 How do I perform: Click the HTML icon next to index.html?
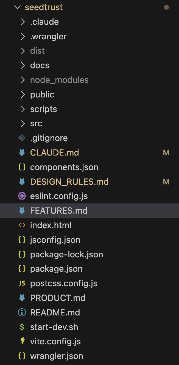(22, 225)
